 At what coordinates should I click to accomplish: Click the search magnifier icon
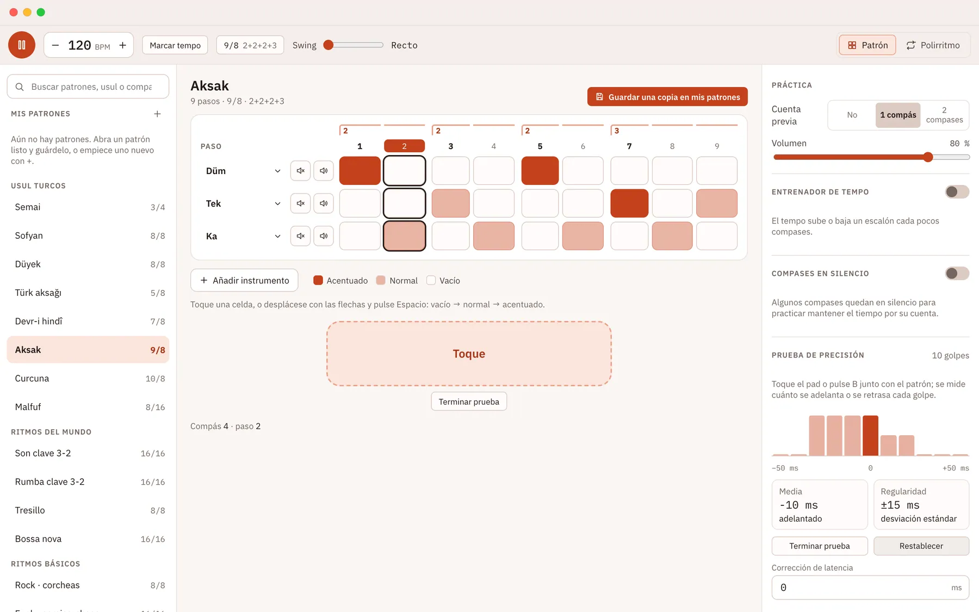point(20,87)
